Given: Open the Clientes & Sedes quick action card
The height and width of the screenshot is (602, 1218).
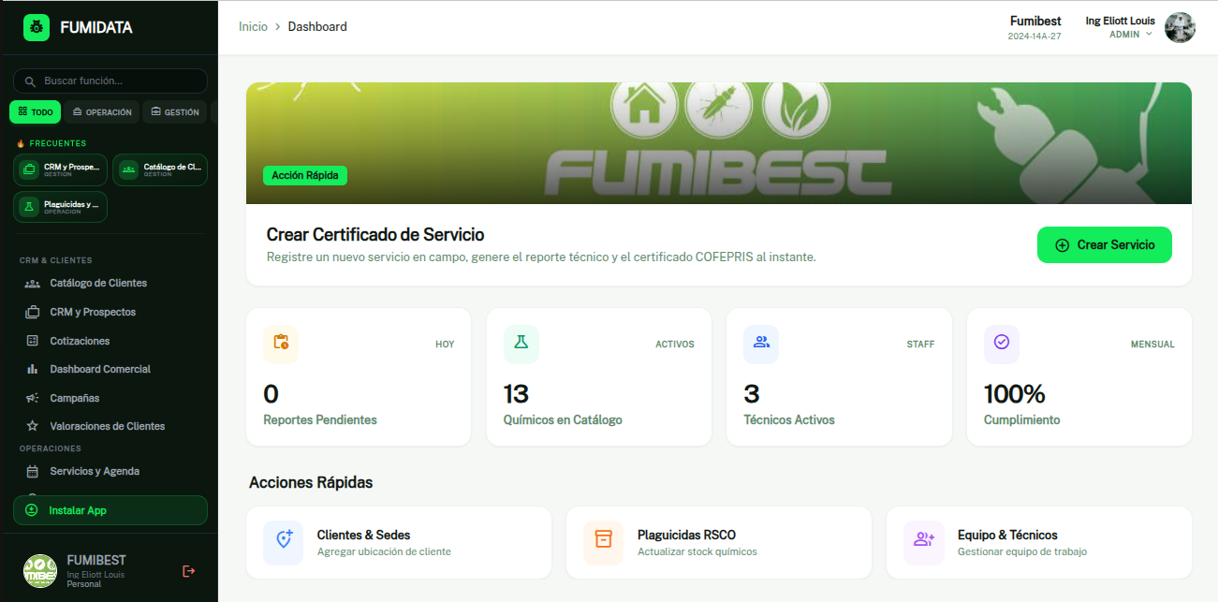Looking at the screenshot, I should [399, 543].
